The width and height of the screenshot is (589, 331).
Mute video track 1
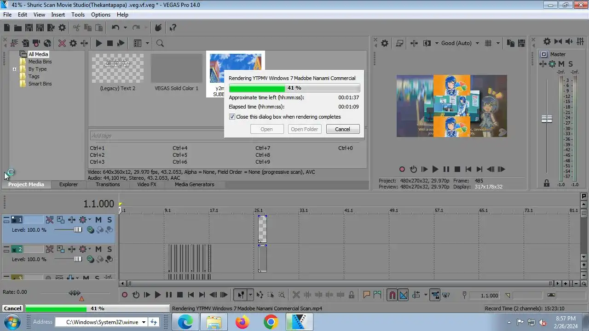pos(98,220)
